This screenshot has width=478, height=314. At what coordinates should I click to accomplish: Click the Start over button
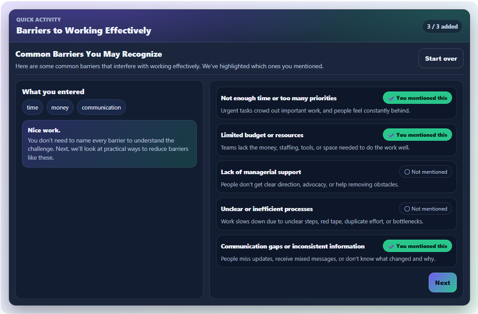441,58
